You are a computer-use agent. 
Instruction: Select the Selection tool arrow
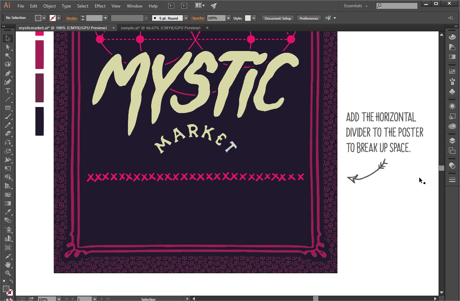pos(8,39)
